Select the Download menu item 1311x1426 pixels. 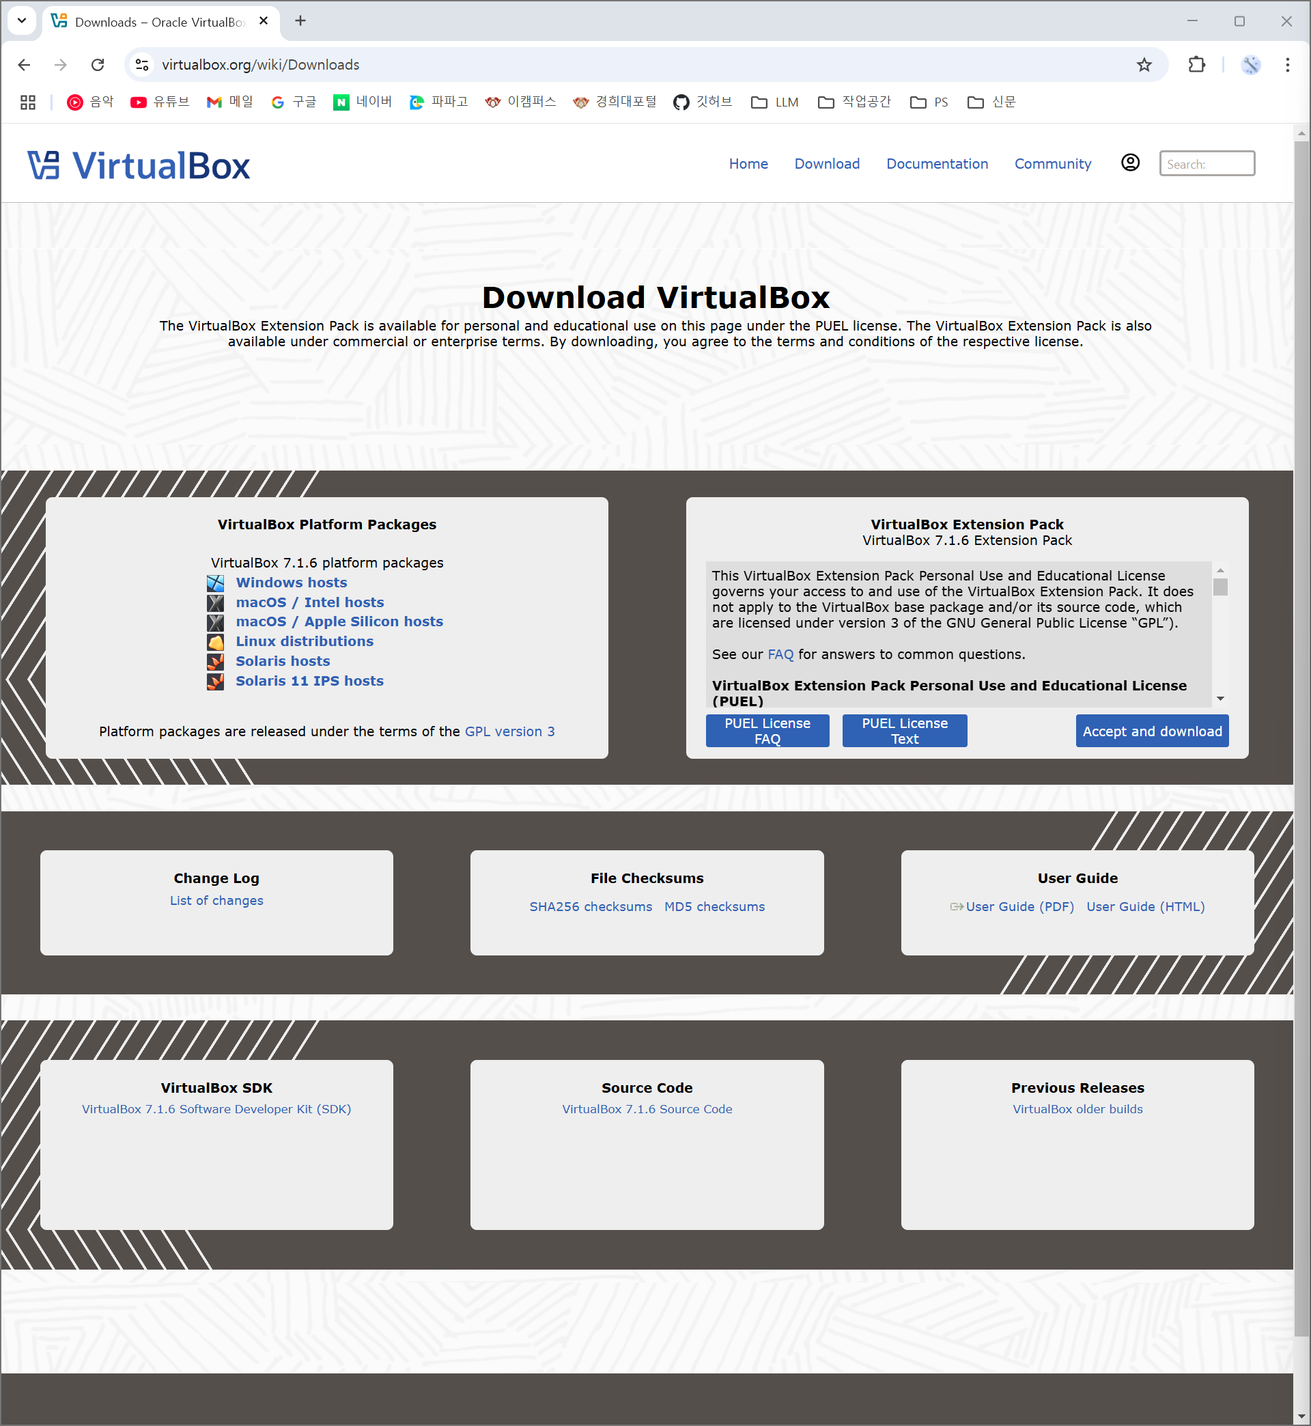[x=827, y=163]
